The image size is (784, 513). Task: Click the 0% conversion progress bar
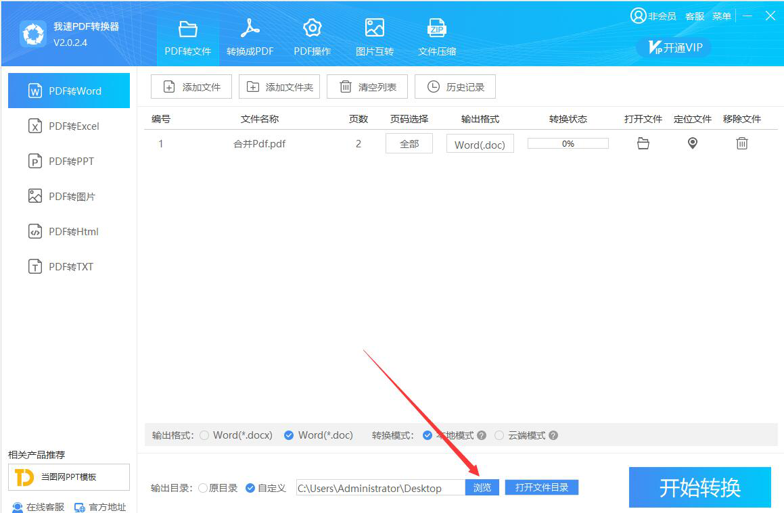568,143
